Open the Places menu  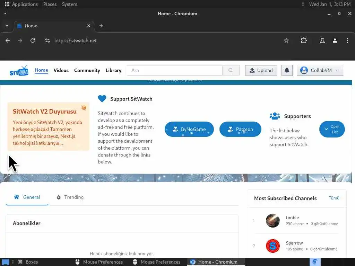(x=50, y=4)
